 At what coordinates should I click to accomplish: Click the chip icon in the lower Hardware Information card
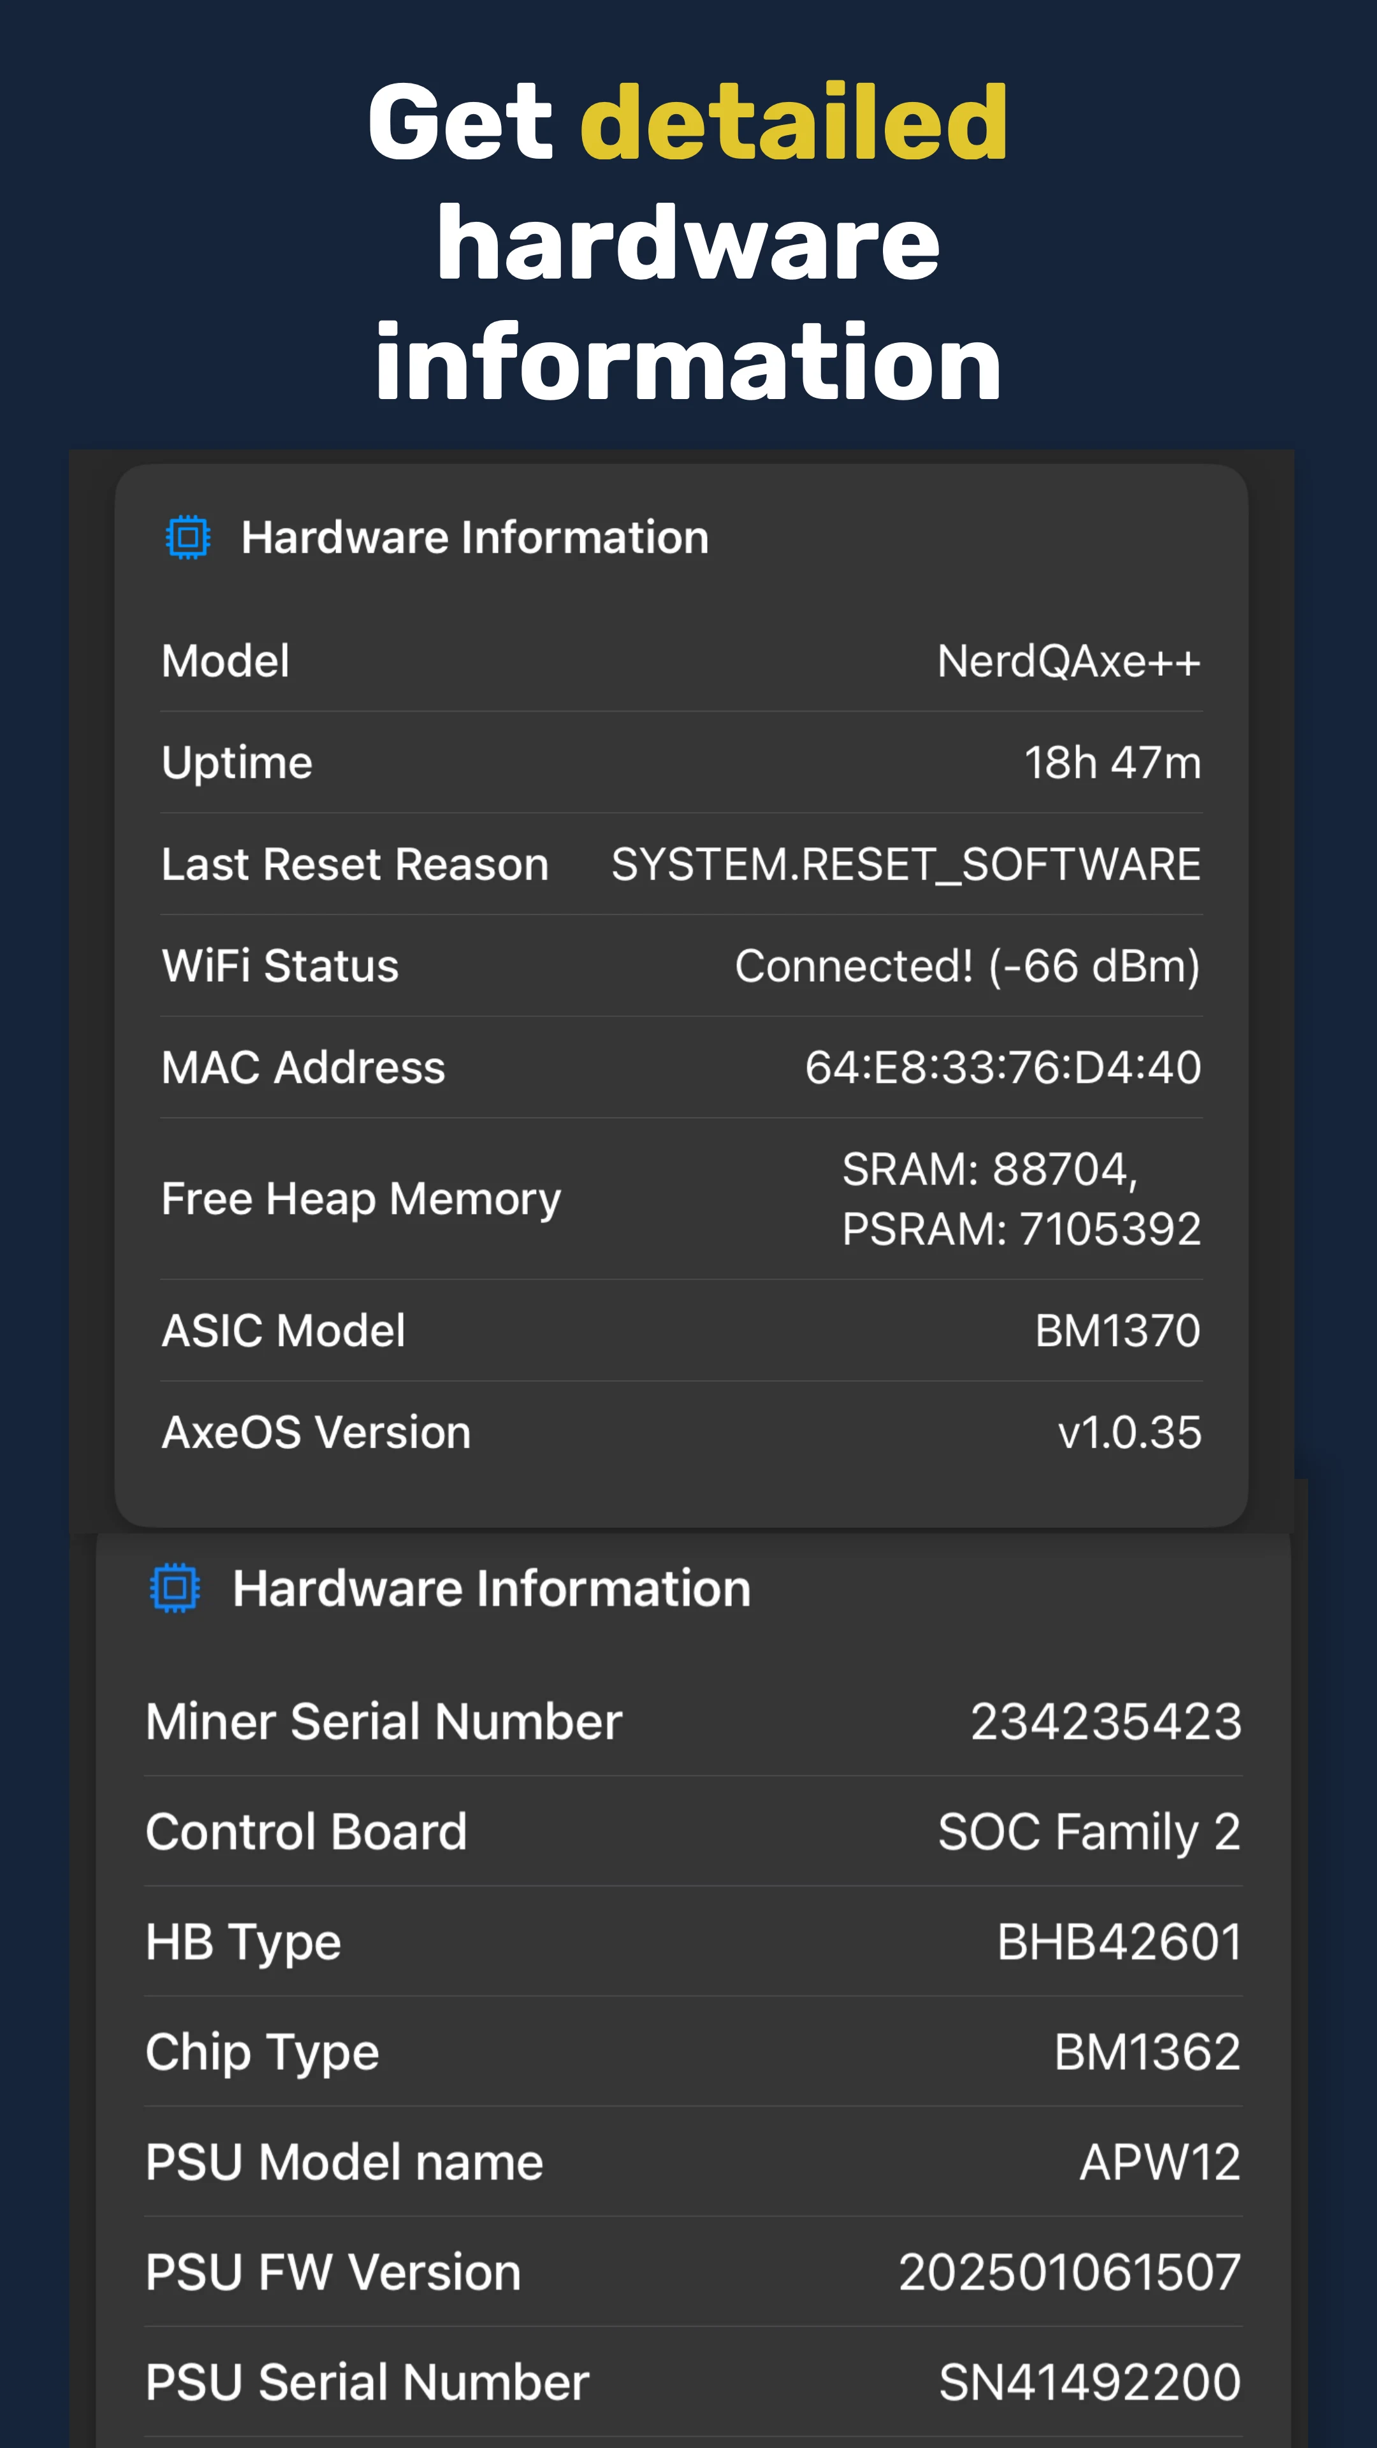tap(176, 1588)
